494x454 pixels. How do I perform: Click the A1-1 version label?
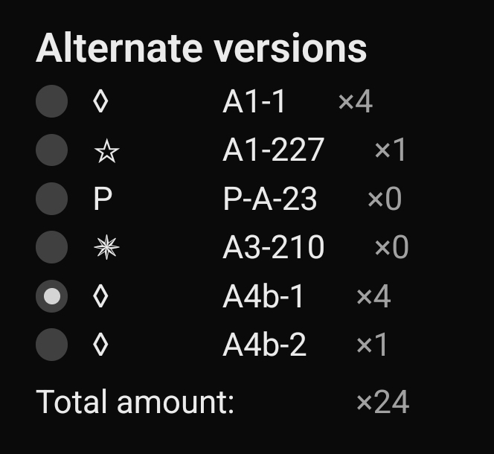[254, 102]
